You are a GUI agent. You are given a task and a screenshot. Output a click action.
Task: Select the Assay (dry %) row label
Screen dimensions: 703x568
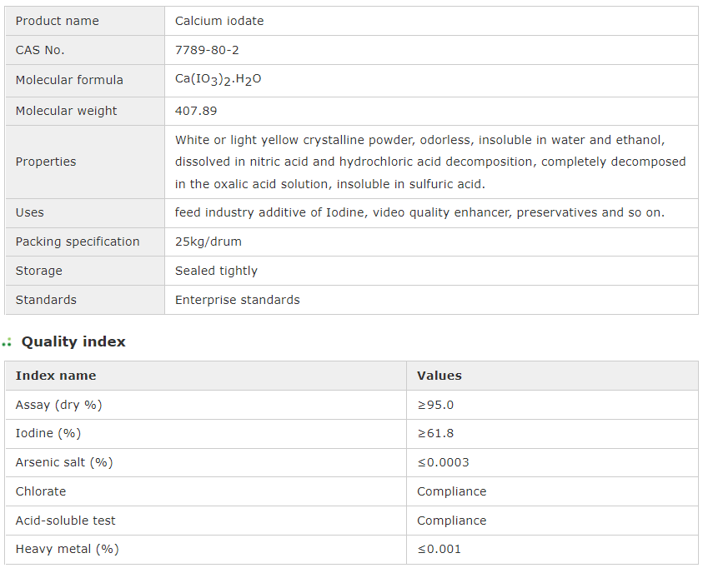click(58, 405)
